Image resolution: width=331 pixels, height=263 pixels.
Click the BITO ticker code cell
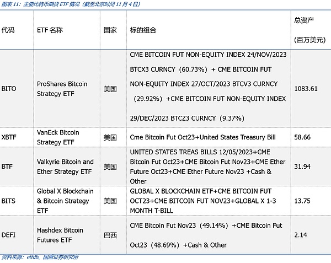tap(9, 88)
